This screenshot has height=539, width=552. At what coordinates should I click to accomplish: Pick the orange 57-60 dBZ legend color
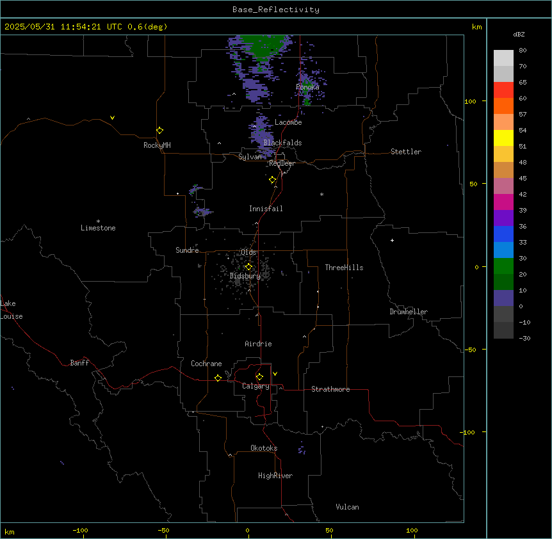pos(503,106)
